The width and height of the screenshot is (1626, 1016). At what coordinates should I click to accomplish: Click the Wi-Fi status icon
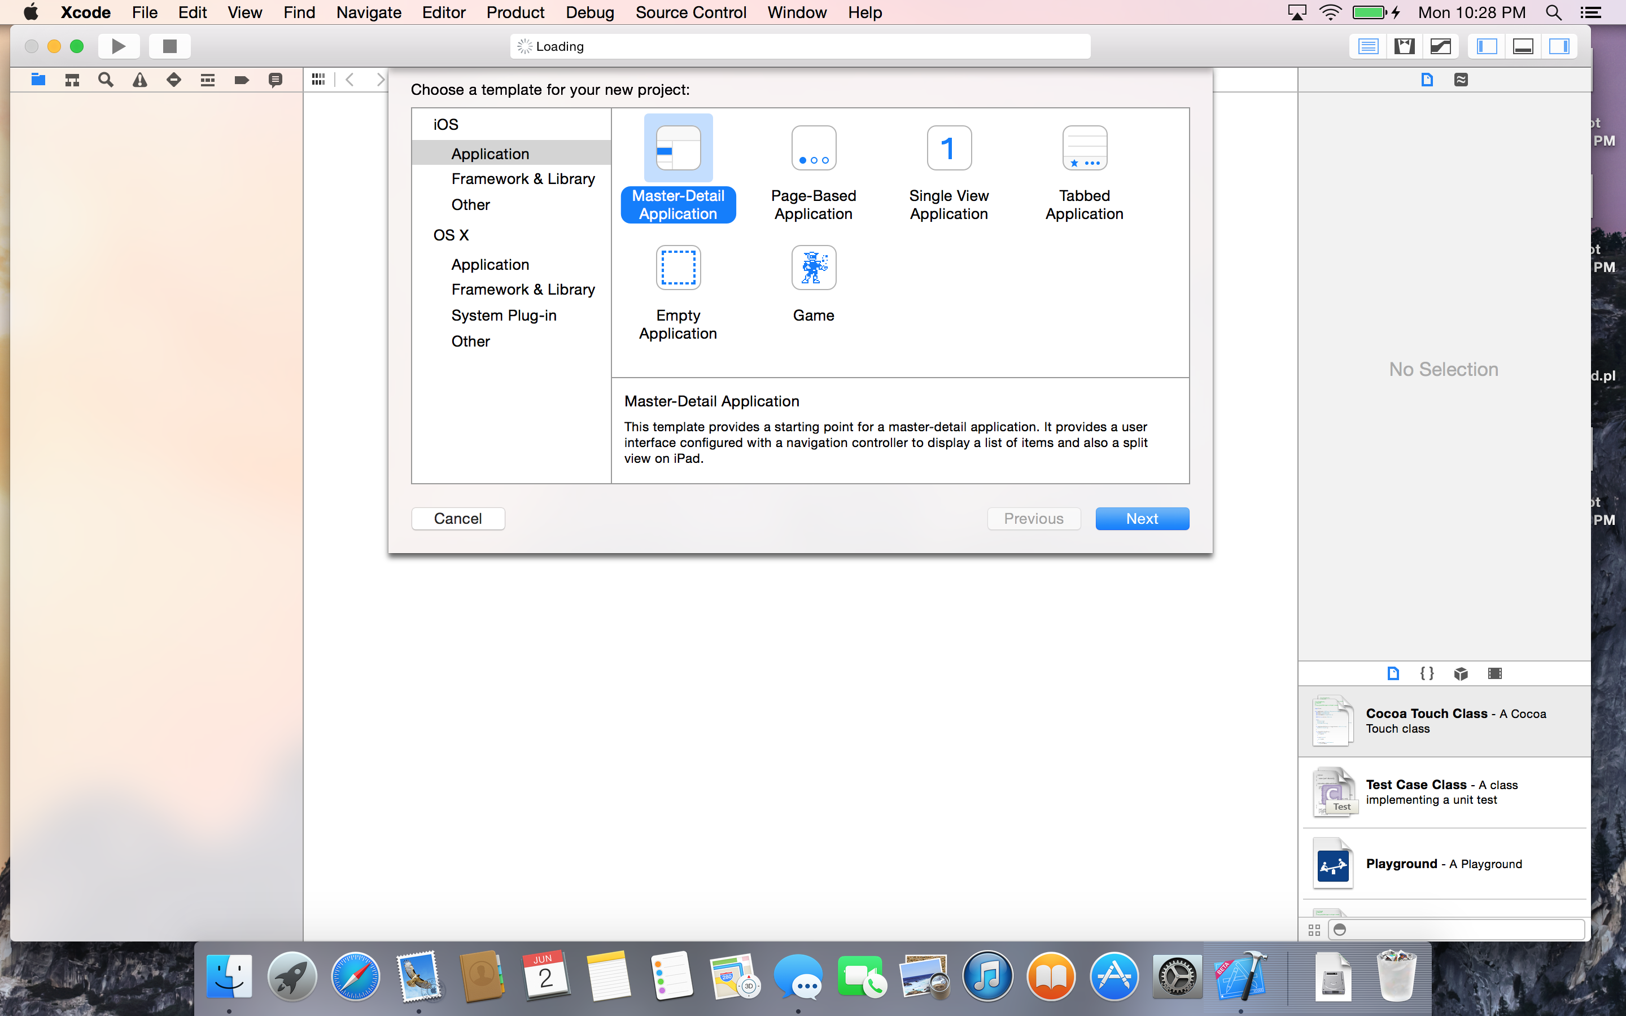[x=1330, y=12]
